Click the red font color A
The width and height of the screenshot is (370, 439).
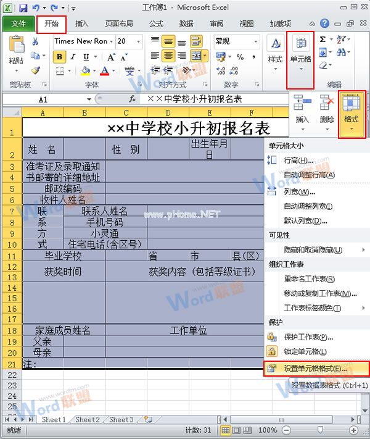click(105, 71)
